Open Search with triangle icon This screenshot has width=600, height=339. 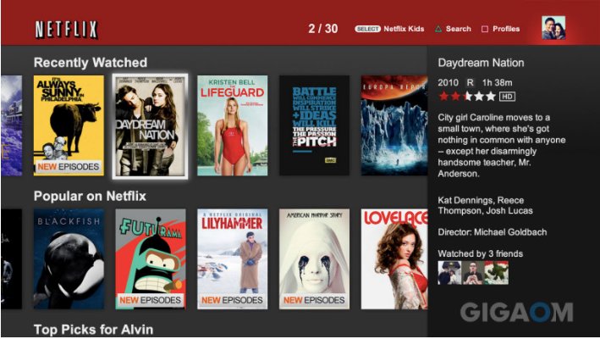[x=453, y=29]
